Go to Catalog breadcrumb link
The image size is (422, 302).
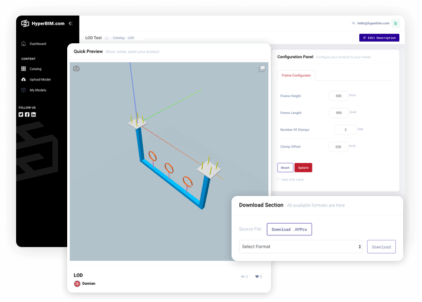[118, 38]
